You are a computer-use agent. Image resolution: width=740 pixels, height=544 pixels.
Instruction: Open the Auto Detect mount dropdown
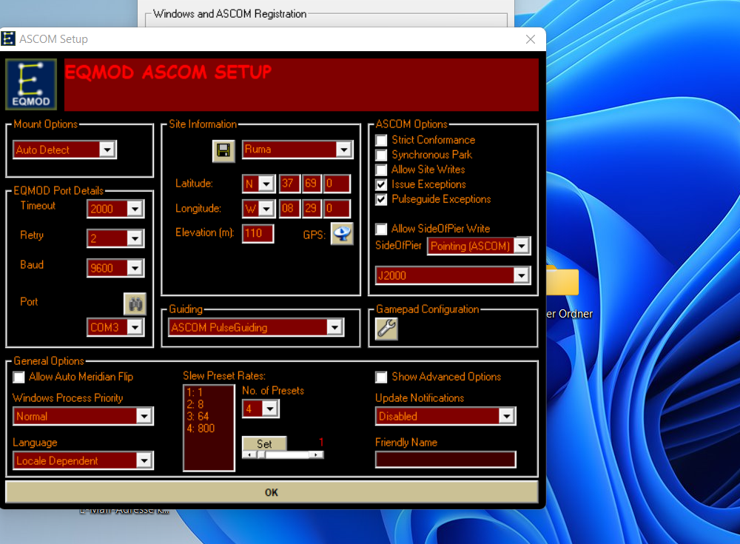point(107,150)
